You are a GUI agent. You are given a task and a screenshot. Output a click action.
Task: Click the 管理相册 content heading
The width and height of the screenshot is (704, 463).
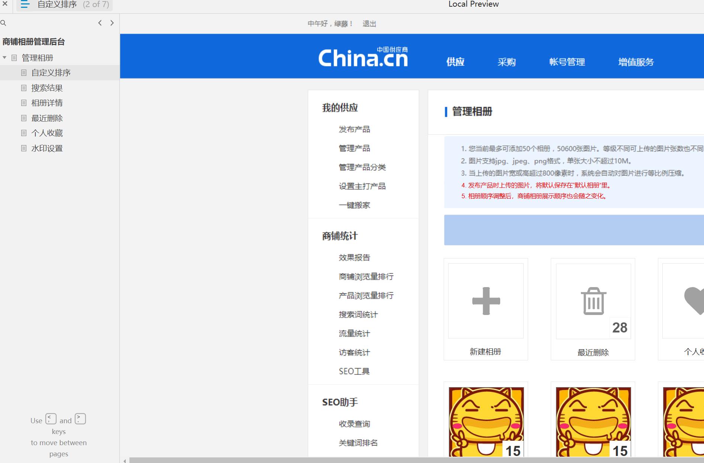(472, 112)
